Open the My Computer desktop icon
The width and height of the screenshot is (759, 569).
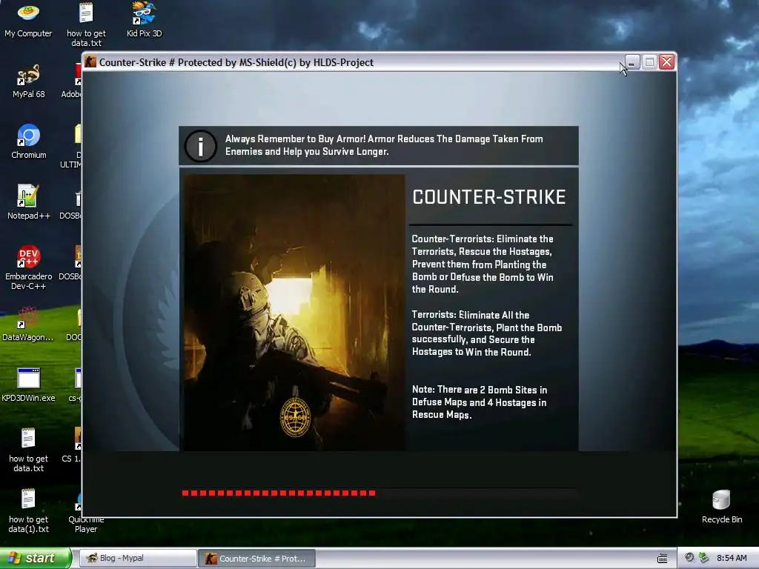click(28, 20)
